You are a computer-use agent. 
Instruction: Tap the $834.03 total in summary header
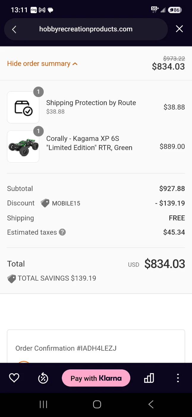(x=168, y=66)
